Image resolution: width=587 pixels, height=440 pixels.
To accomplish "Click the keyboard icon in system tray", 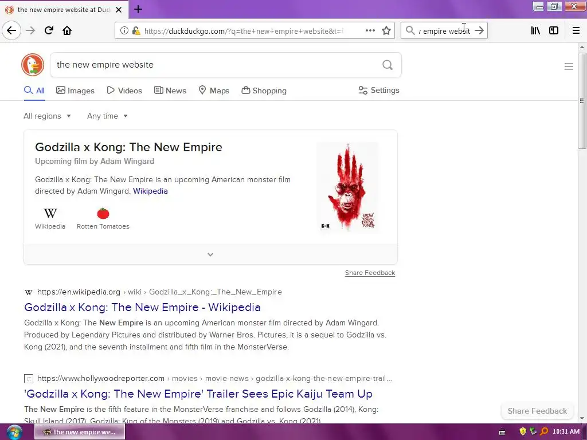I will click(502, 432).
